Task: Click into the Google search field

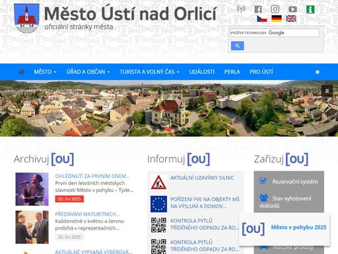Action: [x=274, y=32]
